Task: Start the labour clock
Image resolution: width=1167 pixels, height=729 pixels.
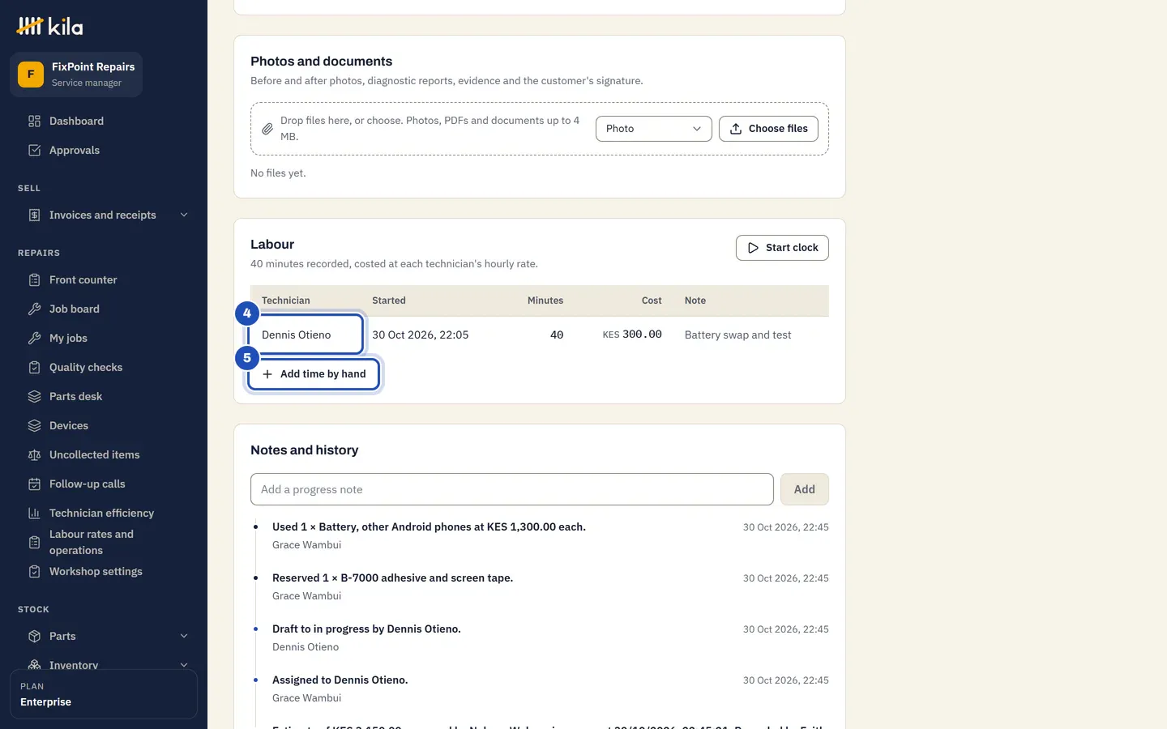Action: (x=782, y=248)
